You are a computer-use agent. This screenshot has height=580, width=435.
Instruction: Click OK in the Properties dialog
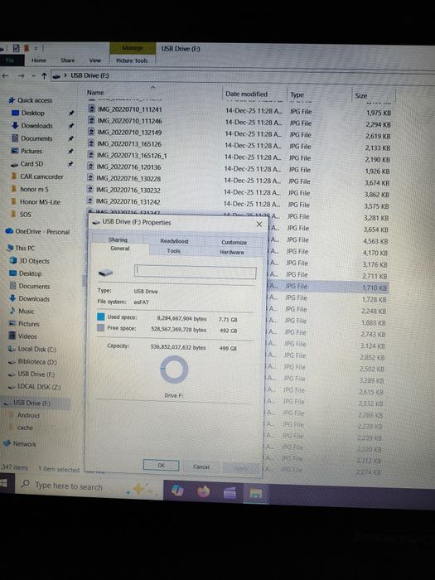tap(161, 466)
